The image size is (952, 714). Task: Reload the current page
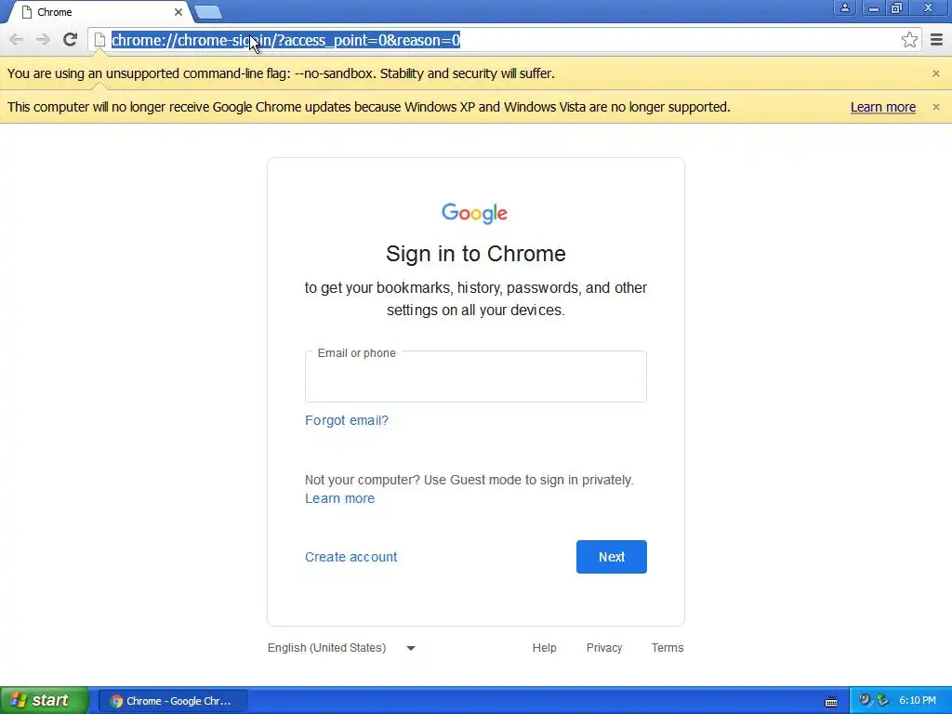coord(70,40)
